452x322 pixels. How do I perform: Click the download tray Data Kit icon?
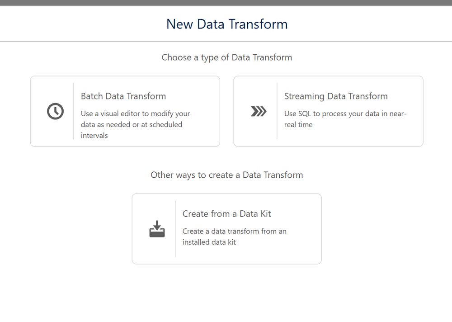tap(157, 229)
